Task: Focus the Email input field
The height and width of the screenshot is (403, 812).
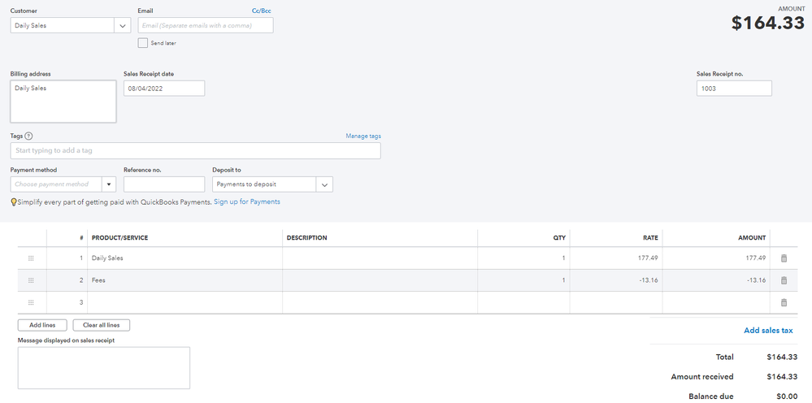Action: 206,25
